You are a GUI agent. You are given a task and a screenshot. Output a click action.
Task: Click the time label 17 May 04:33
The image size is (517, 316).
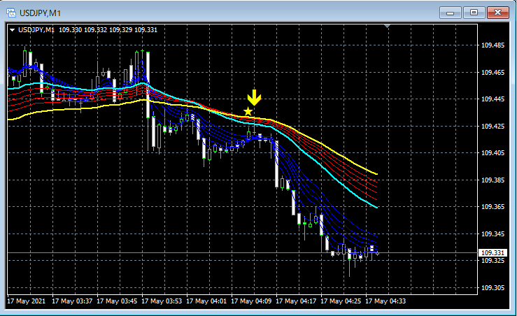pos(385,301)
